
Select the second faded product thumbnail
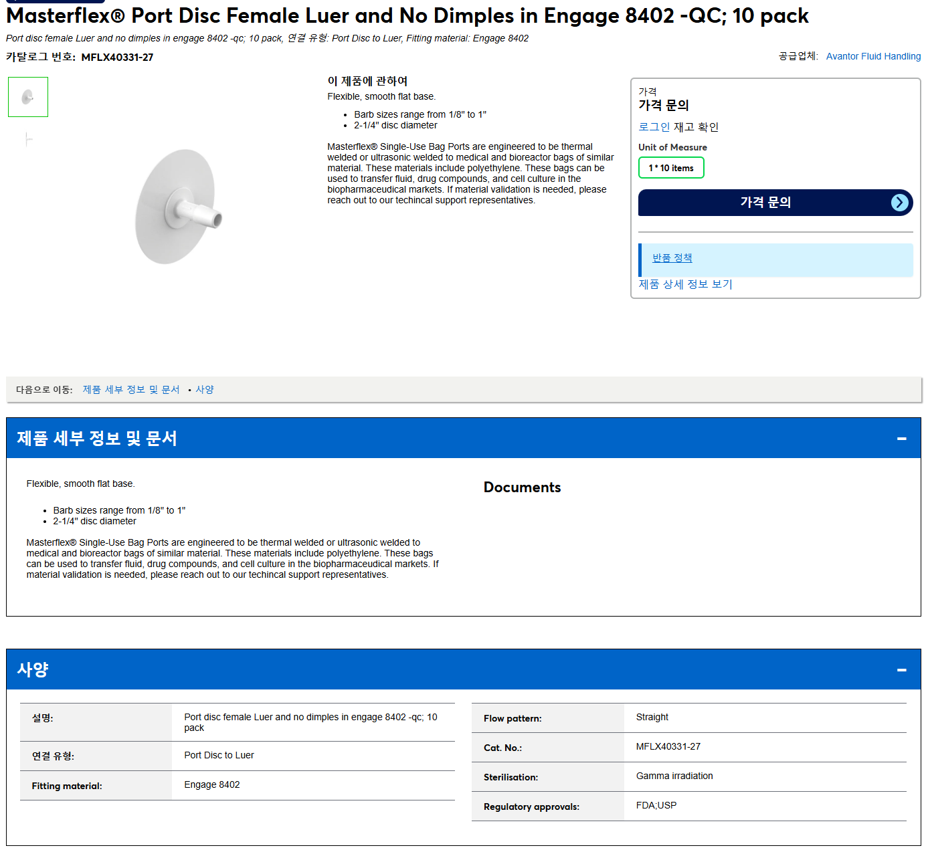28,139
